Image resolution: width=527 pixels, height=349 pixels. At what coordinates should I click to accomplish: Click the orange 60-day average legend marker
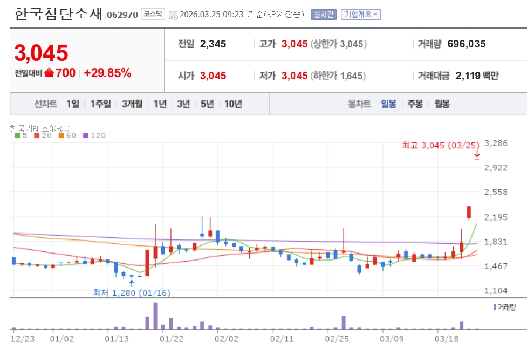tap(61, 135)
